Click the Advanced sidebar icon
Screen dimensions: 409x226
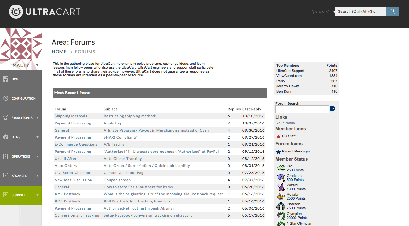click(x=6, y=176)
